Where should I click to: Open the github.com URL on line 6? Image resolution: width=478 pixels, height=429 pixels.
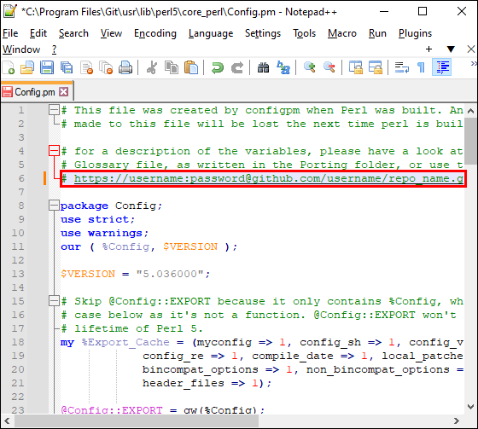tap(269, 178)
